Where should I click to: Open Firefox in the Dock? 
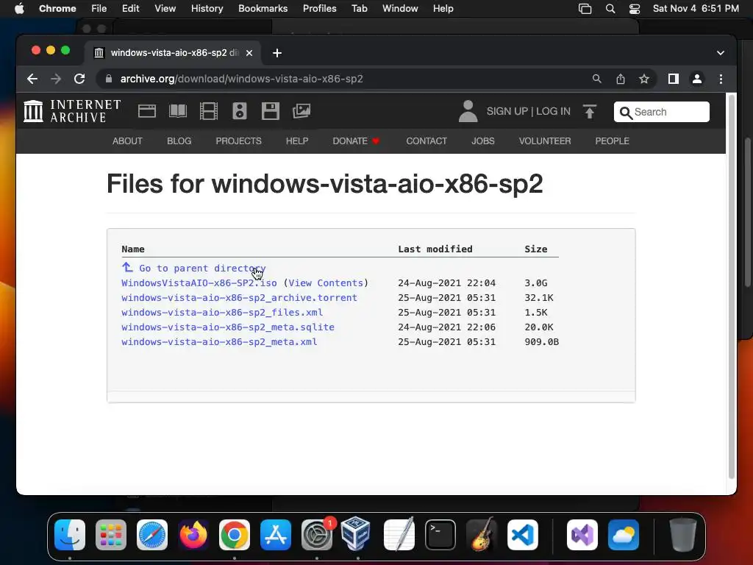[x=193, y=535]
